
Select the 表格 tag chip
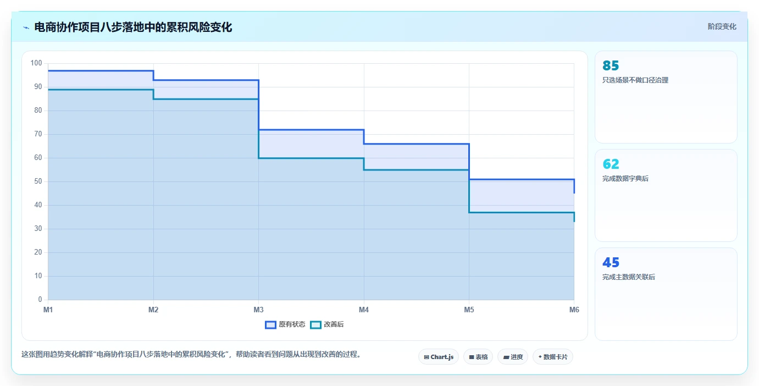[478, 357]
